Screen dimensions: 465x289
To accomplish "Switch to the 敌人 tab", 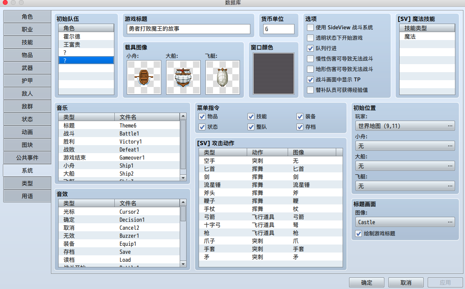I will tap(27, 93).
